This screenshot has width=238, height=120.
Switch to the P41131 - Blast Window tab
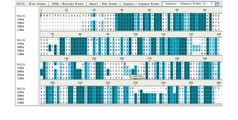click(31, 4)
